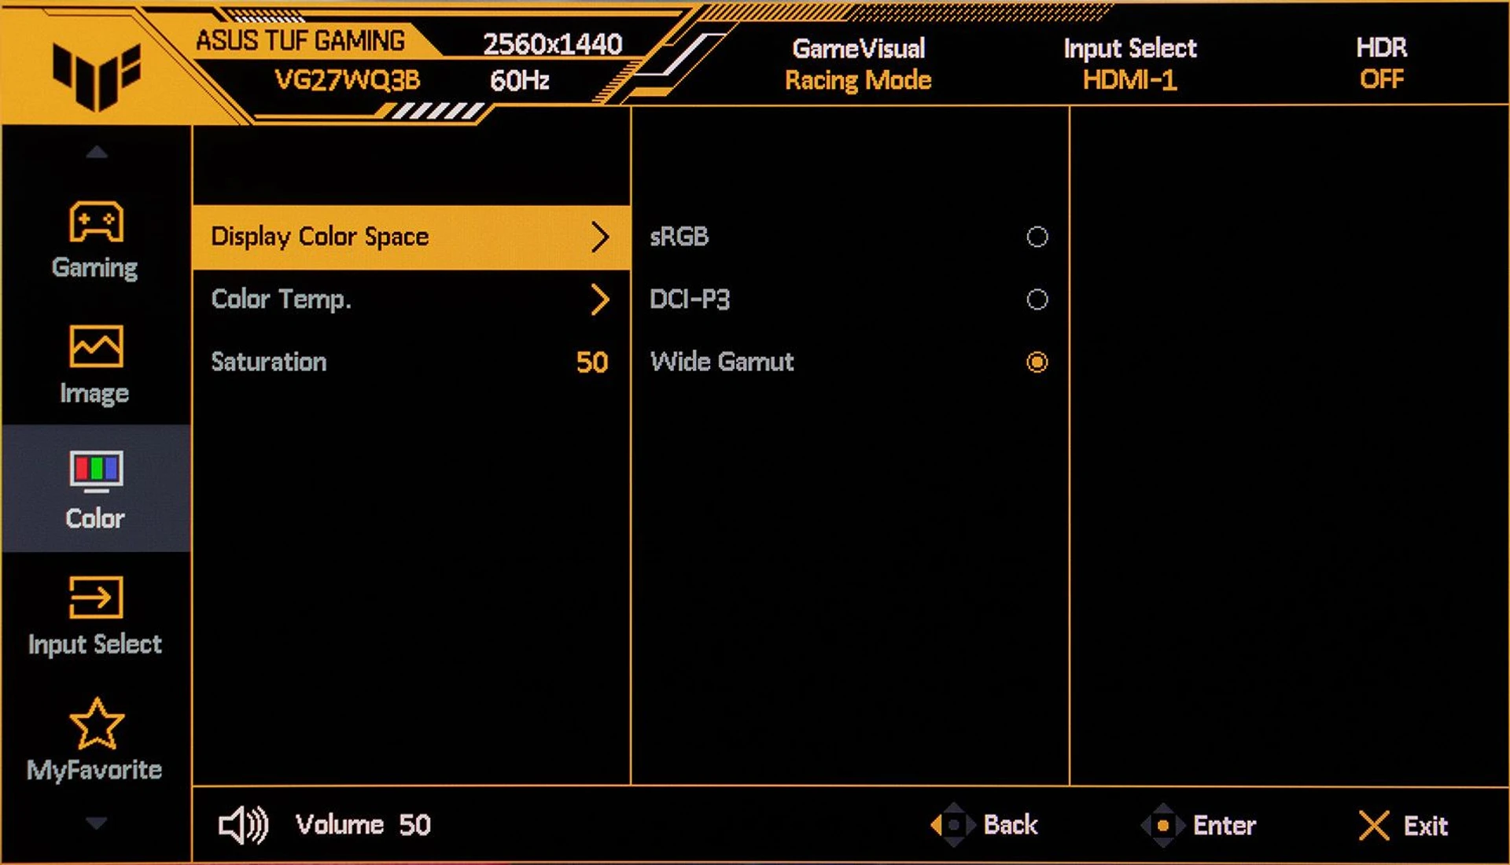Click the Back button label
This screenshot has height=865, width=1510.
coord(1011,825)
